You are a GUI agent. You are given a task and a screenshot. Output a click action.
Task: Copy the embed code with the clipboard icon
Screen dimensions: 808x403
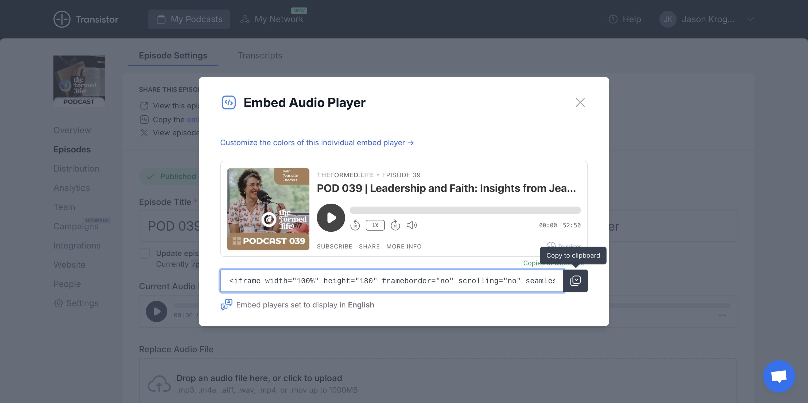575,281
